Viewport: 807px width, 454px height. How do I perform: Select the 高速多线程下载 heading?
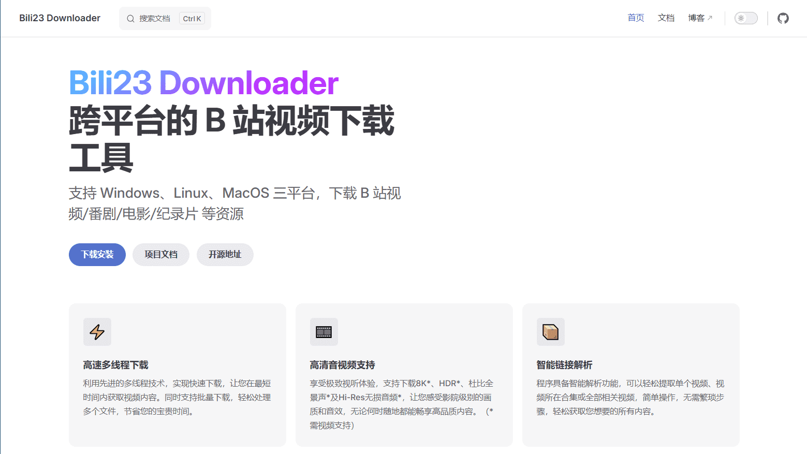116,365
